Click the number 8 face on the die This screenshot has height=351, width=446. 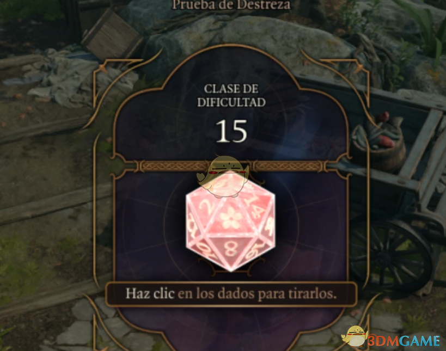click(x=231, y=250)
